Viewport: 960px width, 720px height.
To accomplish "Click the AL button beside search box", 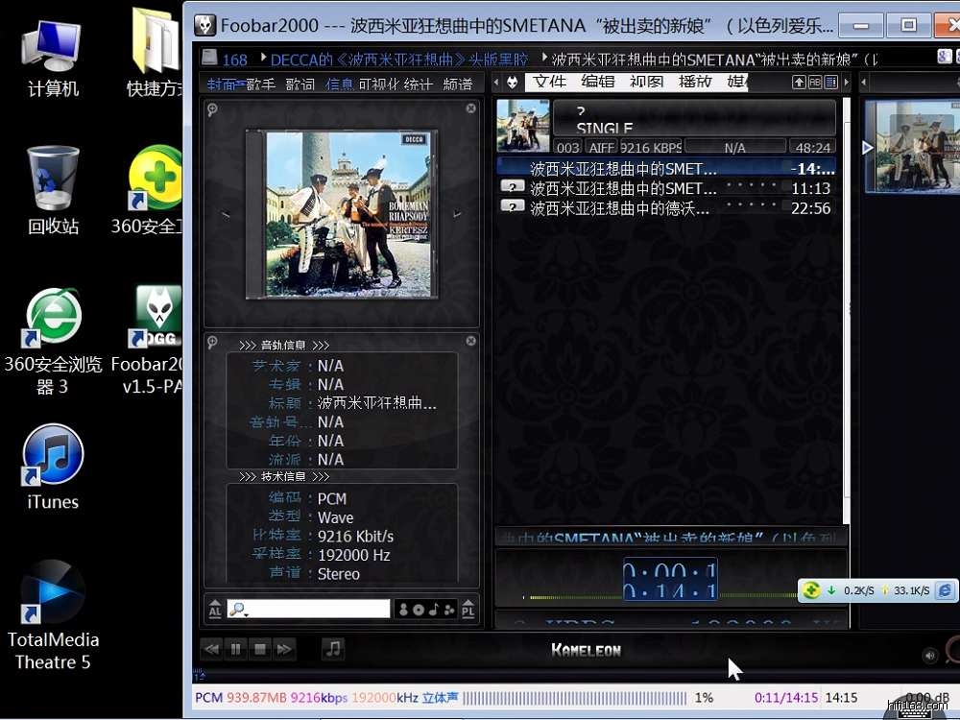I will [x=215, y=610].
